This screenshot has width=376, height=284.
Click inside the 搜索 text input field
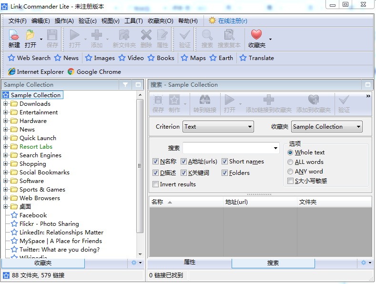(x=228, y=148)
